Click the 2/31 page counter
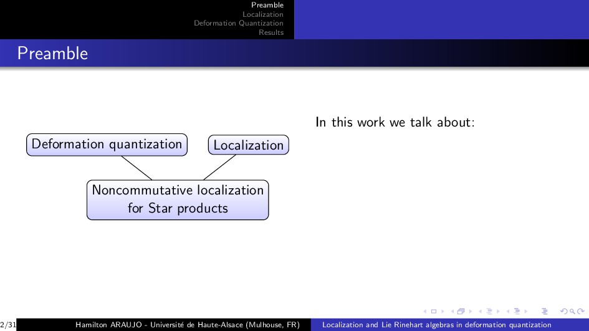 tap(8, 325)
